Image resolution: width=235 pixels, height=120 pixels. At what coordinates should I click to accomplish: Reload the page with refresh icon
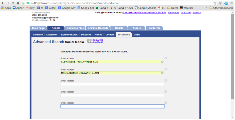pyautogui.click(x=13, y=3)
